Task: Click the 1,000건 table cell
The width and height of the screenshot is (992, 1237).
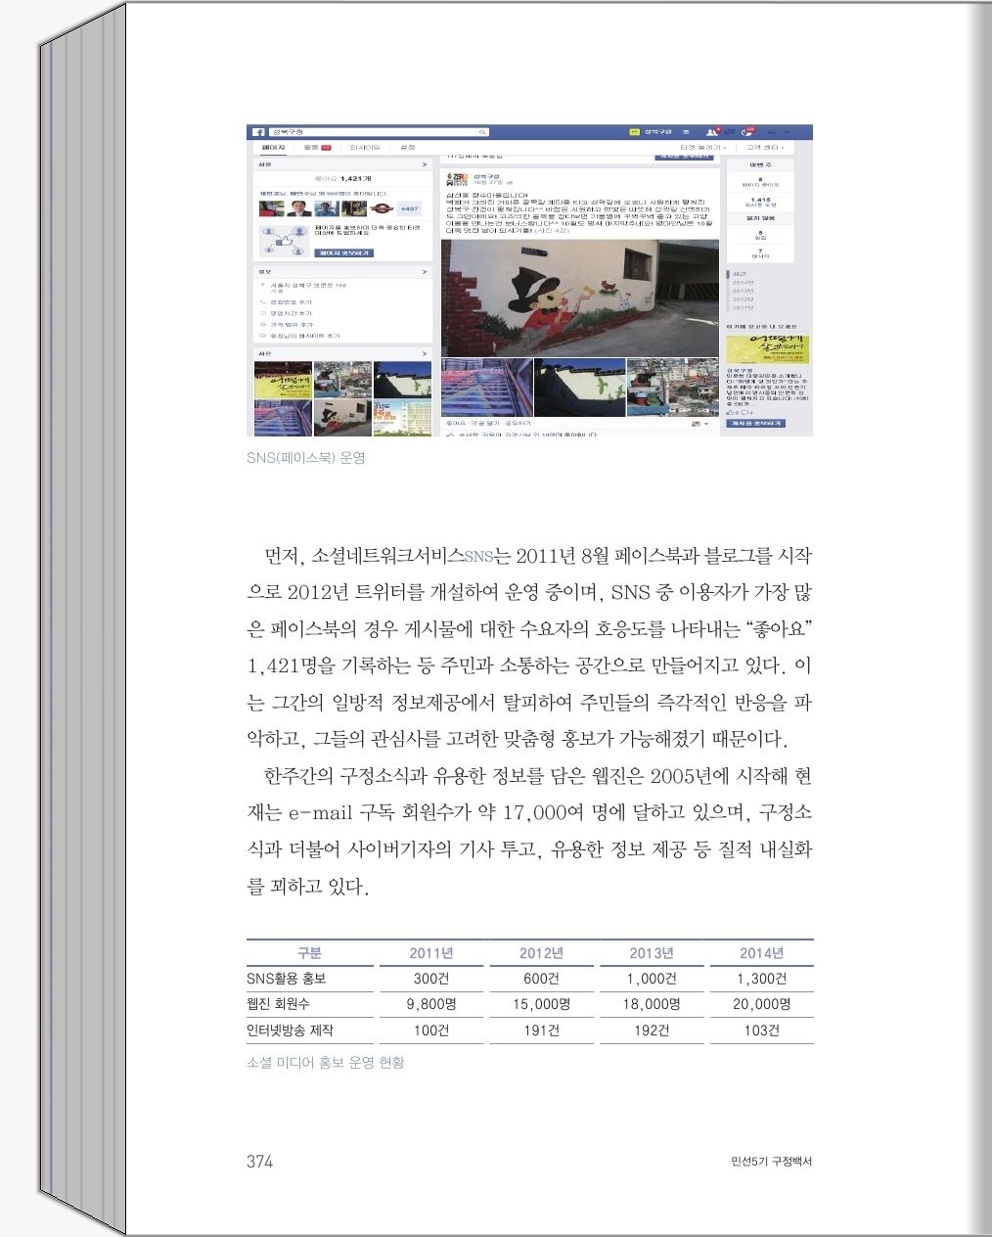Action: click(x=652, y=978)
